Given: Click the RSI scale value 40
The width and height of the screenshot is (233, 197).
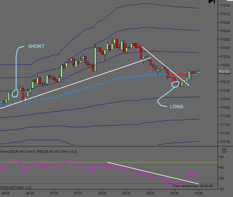Looking at the screenshot, I should 222,178.
